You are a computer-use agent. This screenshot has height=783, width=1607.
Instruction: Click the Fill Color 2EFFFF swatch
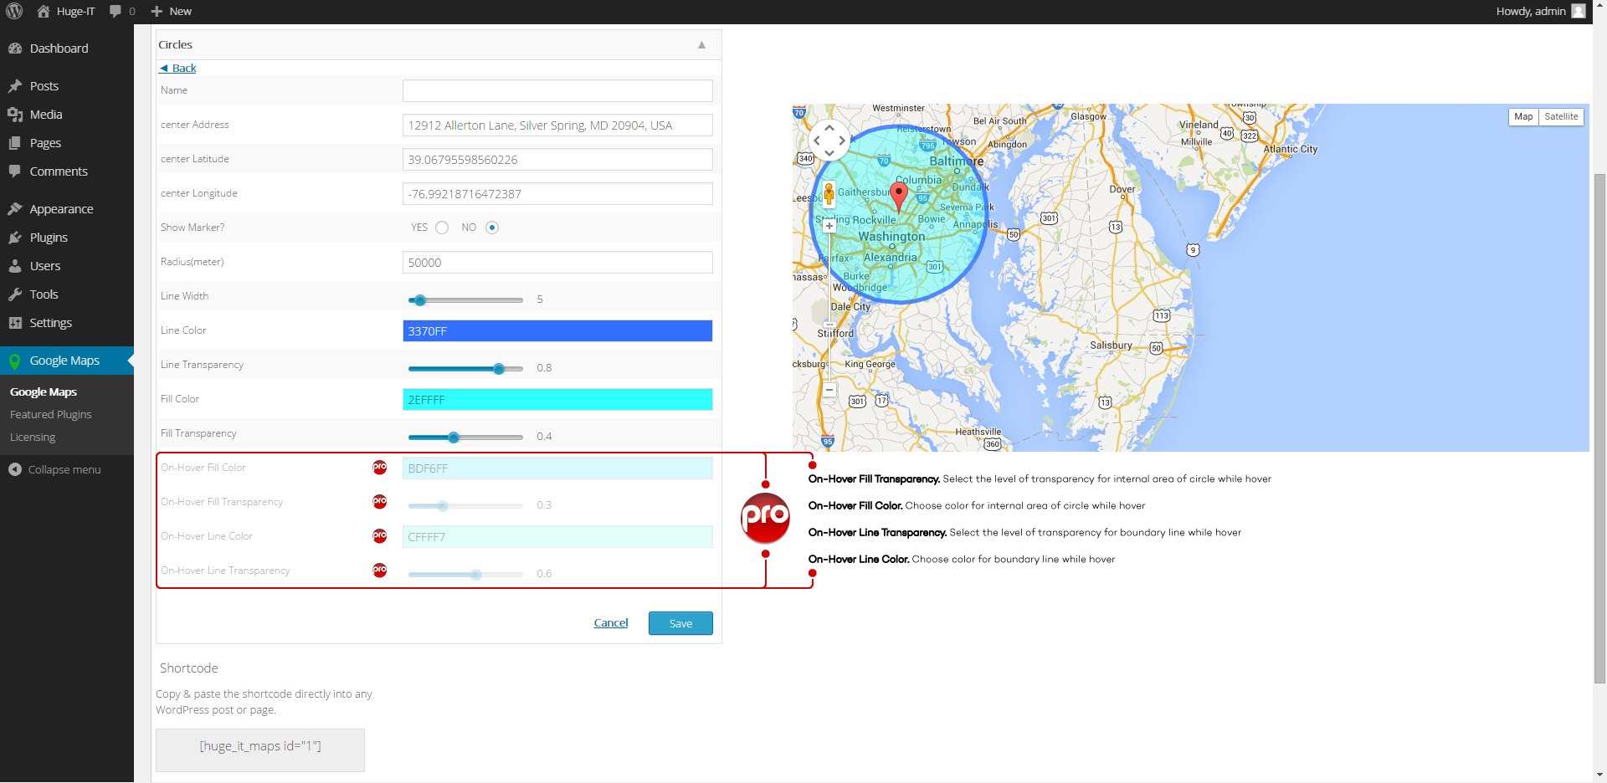[x=557, y=400]
